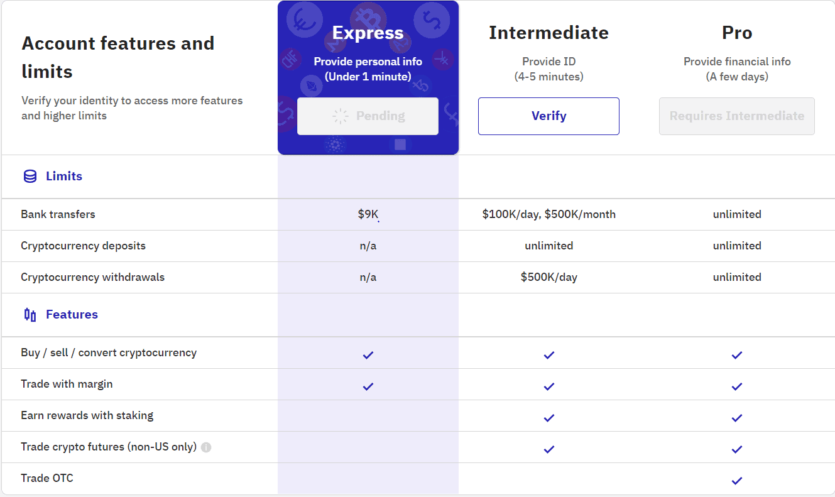This screenshot has height=497, width=835.
Task: Click Pro checkmark for crypto futures
Action: coord(737,449)
